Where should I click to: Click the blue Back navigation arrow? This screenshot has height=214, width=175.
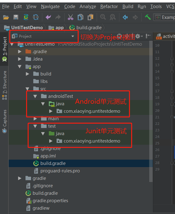[125, 17]
